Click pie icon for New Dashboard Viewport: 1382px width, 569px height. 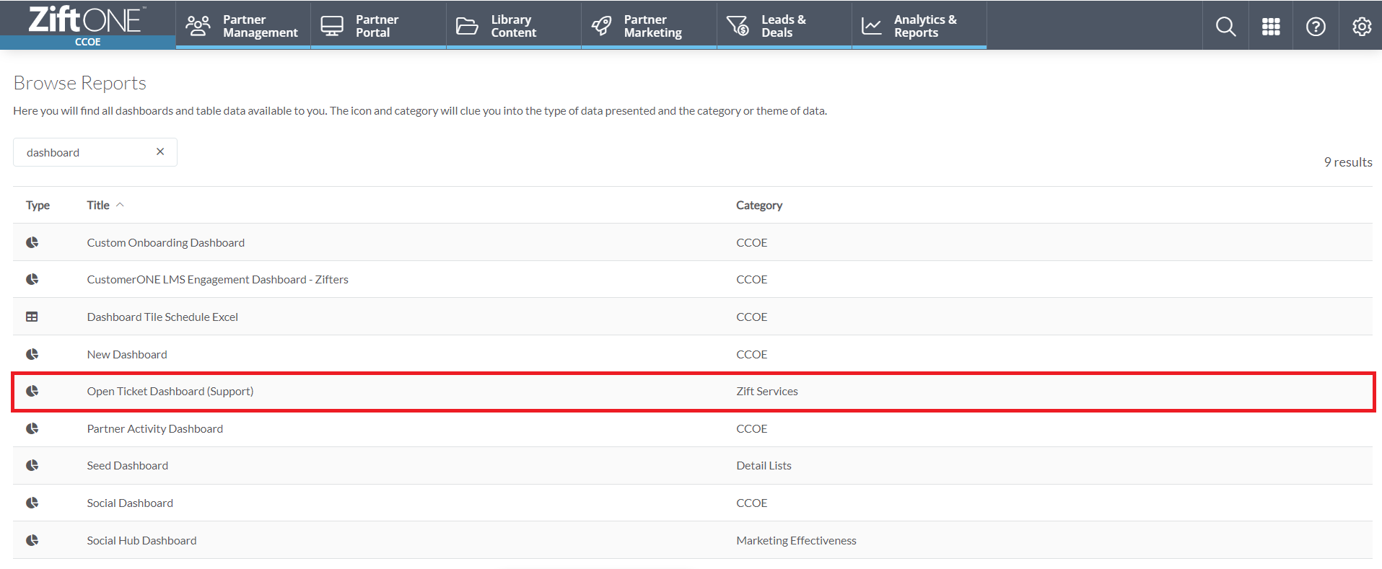32,354
